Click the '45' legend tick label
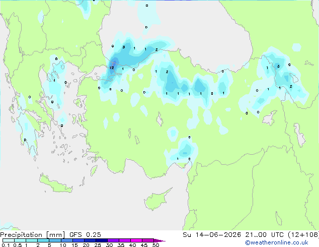The image size is (319, 247). 144,245
